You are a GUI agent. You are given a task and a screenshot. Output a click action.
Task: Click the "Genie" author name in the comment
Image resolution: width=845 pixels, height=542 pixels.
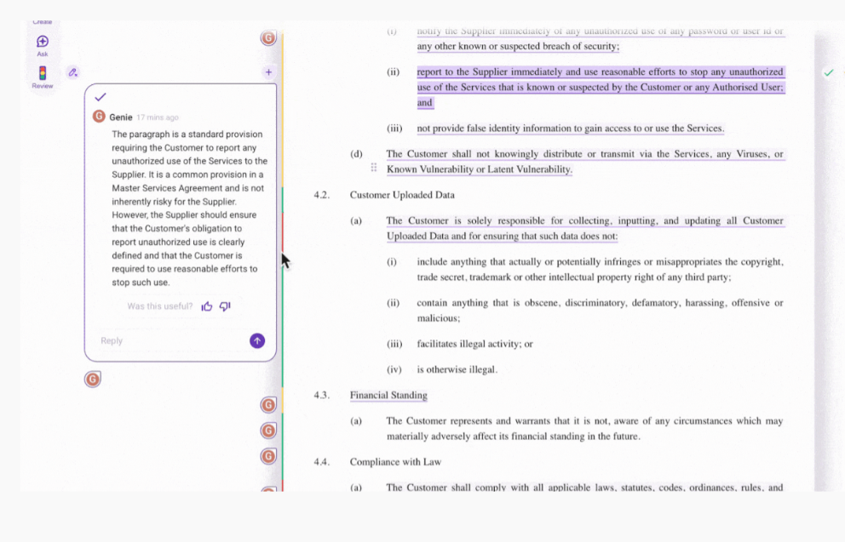tap(121, 117)
